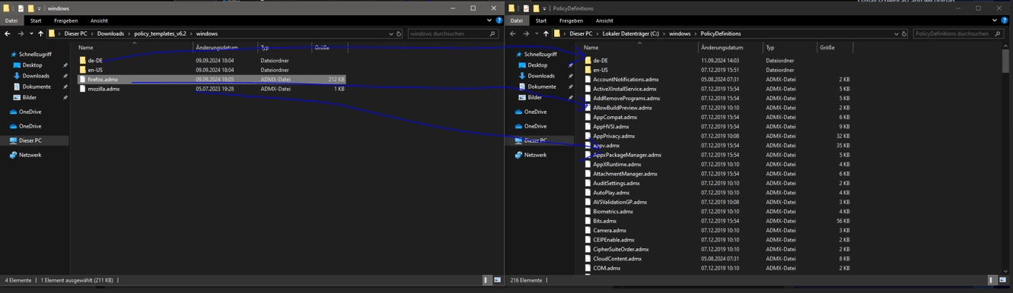Click the back arrow in PolicyDefinitions window
The height and width of the screenshot is (293, 1013).
coord(513,33)
